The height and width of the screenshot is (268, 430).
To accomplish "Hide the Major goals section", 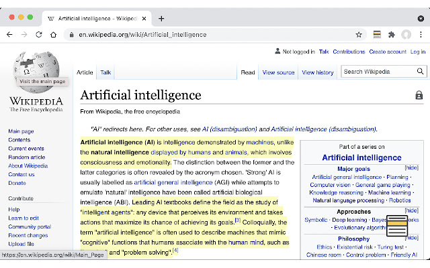I will pos(411,167).
